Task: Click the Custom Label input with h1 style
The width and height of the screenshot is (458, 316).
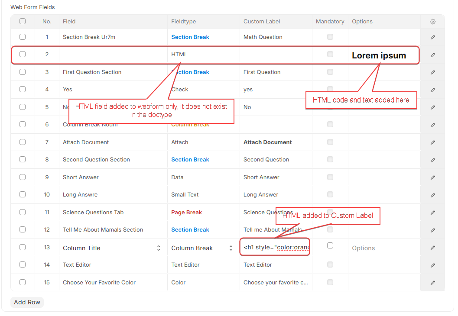Action: tap(276, 248)
